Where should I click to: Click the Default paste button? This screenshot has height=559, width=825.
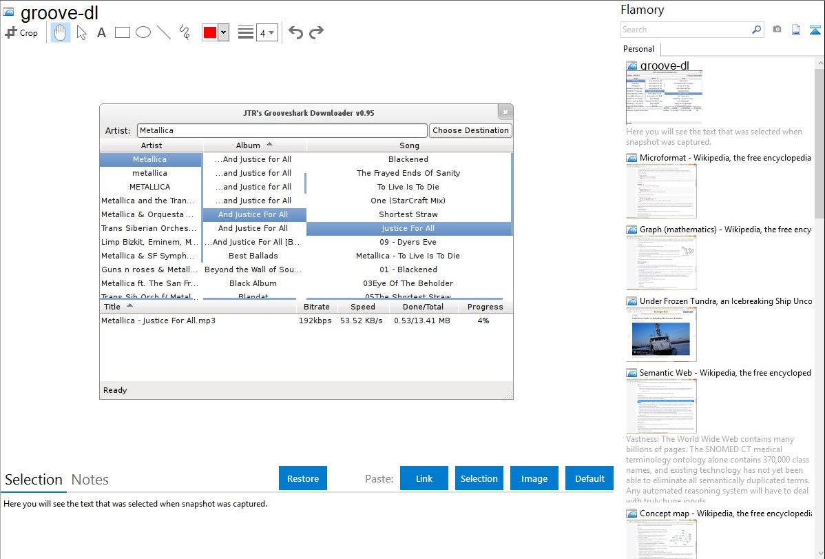589,478
